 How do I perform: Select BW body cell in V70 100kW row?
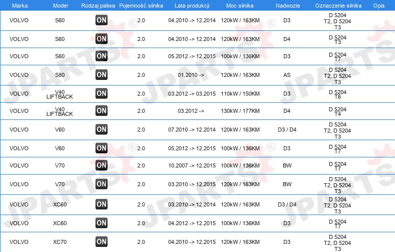(x=287, y=165)
